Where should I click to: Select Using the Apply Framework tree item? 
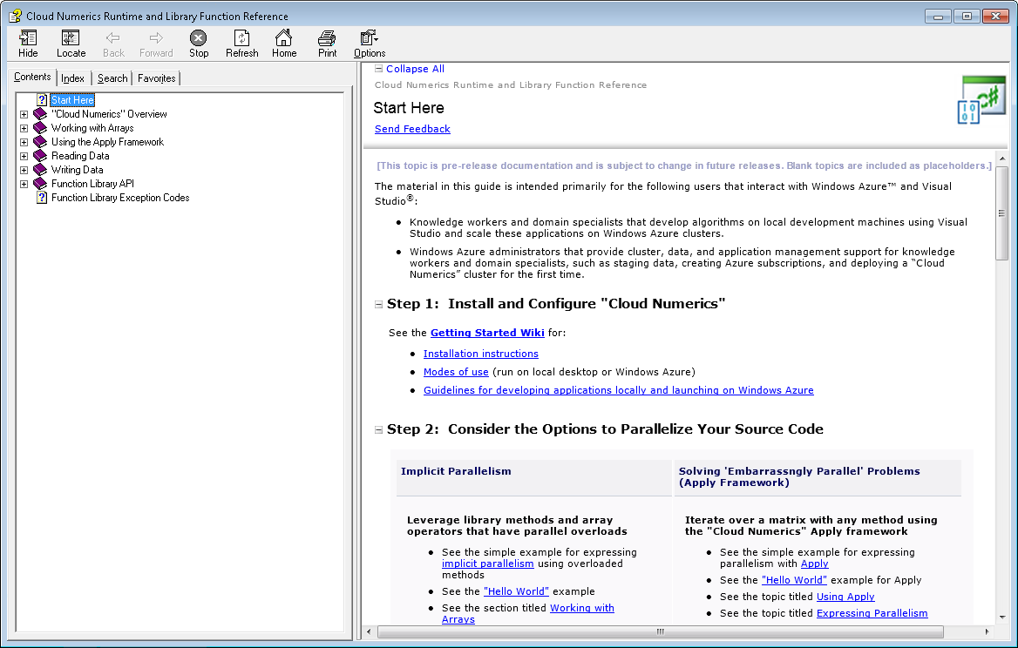[108, 142]
